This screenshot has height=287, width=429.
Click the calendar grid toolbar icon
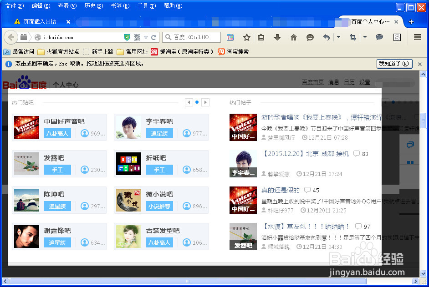click(230, 37)
